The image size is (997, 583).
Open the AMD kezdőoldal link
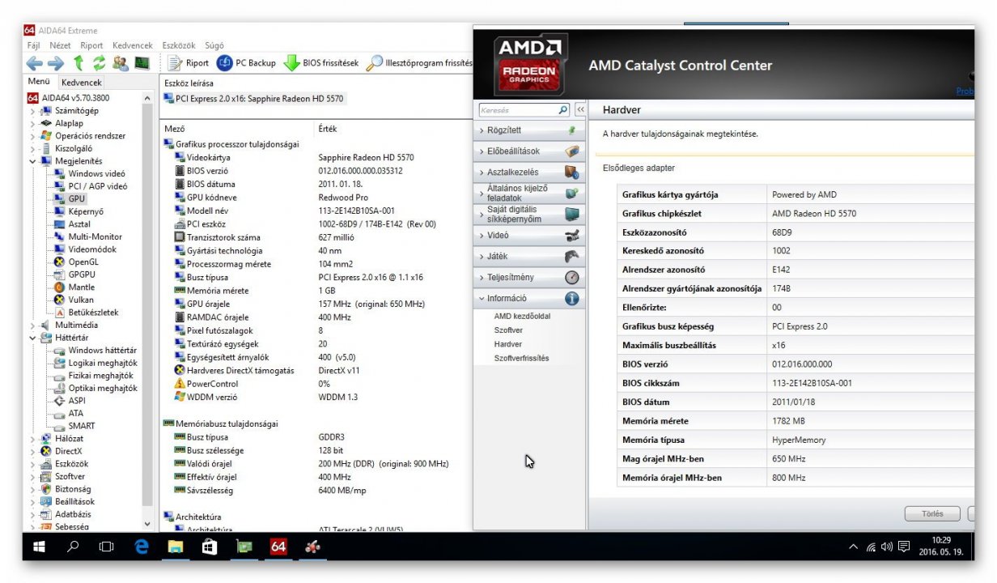[522, 317]
